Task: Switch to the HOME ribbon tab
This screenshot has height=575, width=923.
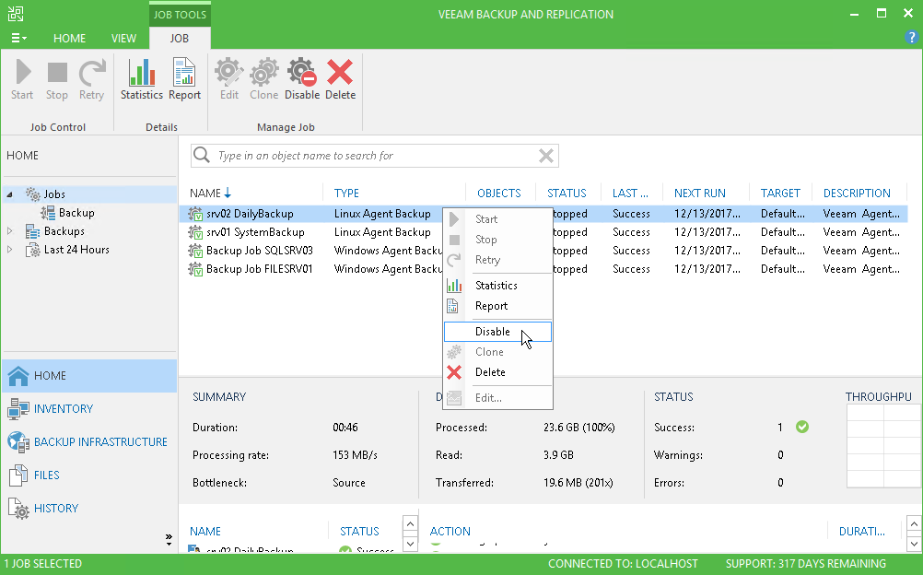Action: coord(69,39)
